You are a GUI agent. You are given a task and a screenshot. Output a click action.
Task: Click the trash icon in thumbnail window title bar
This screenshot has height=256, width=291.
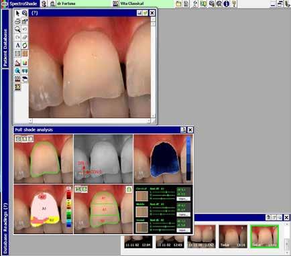pos(268,217)
